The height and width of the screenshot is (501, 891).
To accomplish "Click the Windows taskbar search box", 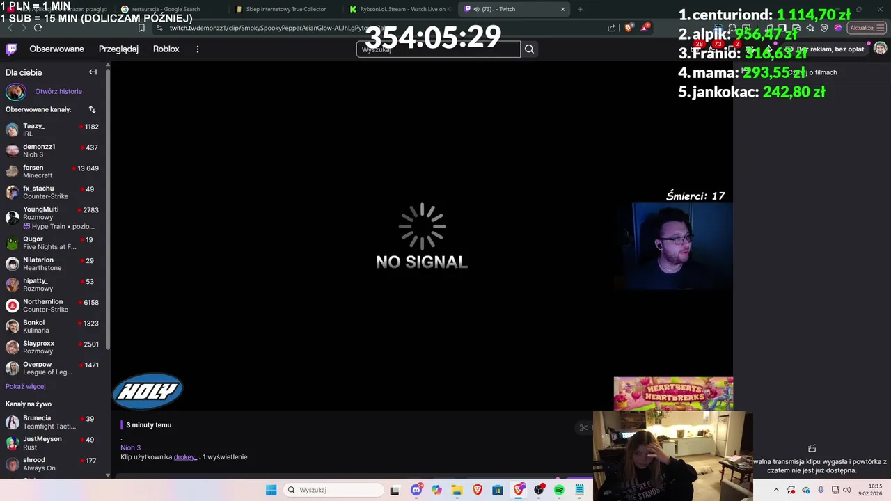I will [334, 490].
